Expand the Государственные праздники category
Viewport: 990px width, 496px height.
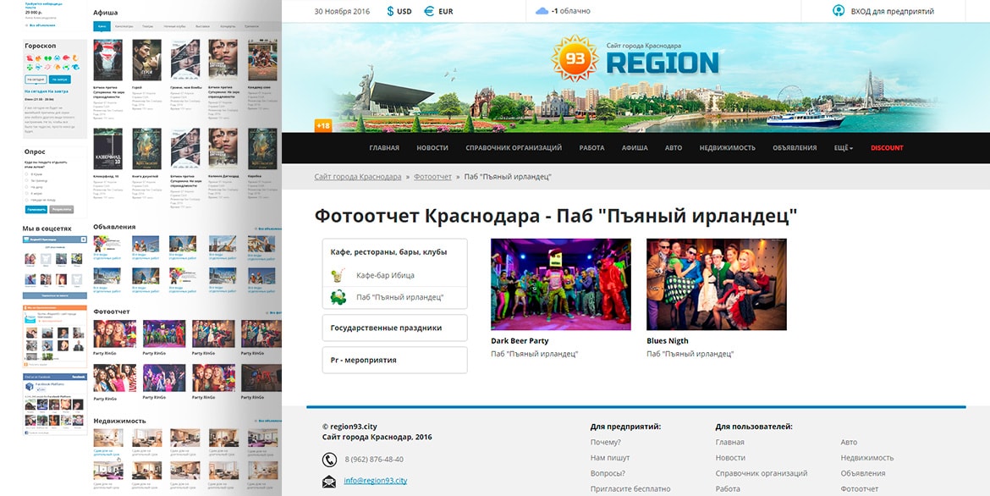(394, 328)
